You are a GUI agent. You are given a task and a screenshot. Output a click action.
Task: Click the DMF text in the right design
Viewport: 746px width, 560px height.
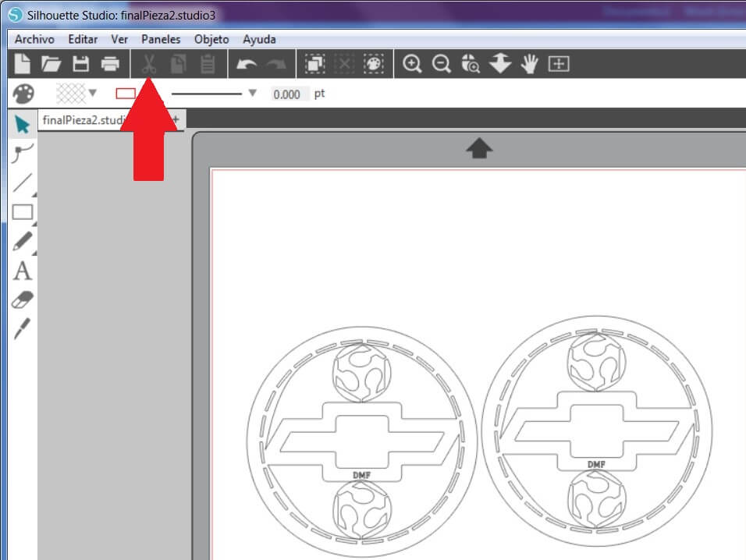(x=596, y=464)
